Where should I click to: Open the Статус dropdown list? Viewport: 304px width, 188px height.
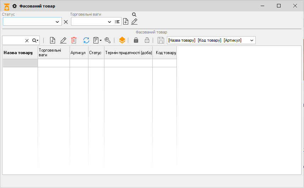58,22
